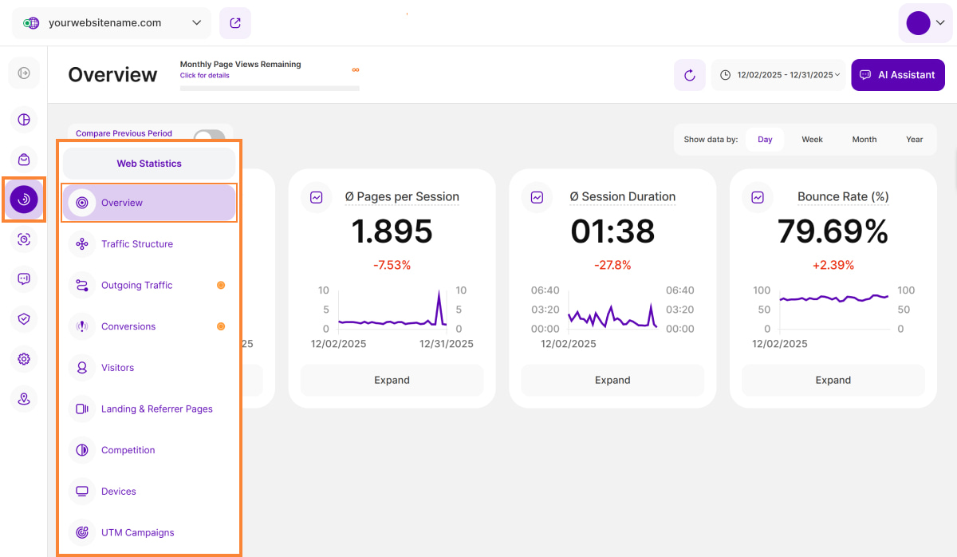
Task: Toggle Compare Previous Period switch
Action: tap(210, 137)
